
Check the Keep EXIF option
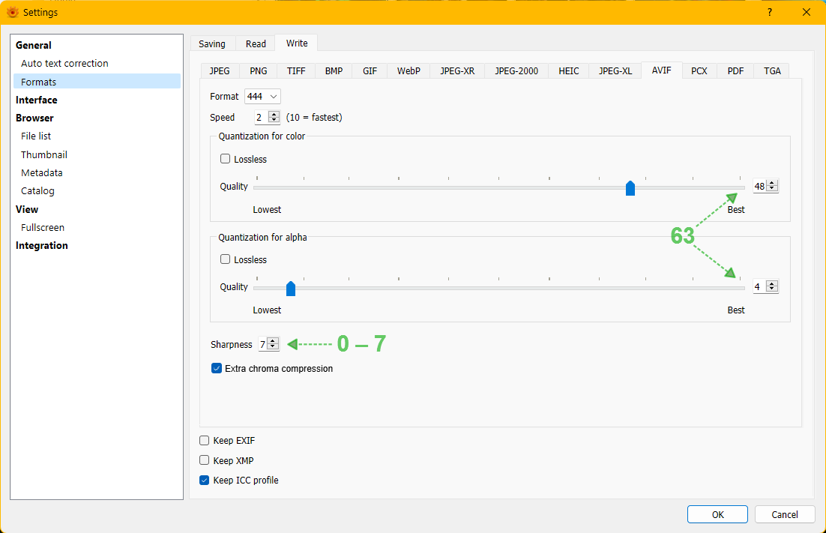(x=205, y=441)
